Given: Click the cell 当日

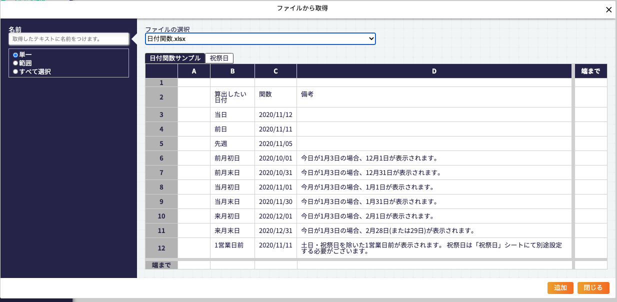Looking at the screenshot, I should pyautogui.click(x=232, y=114).
